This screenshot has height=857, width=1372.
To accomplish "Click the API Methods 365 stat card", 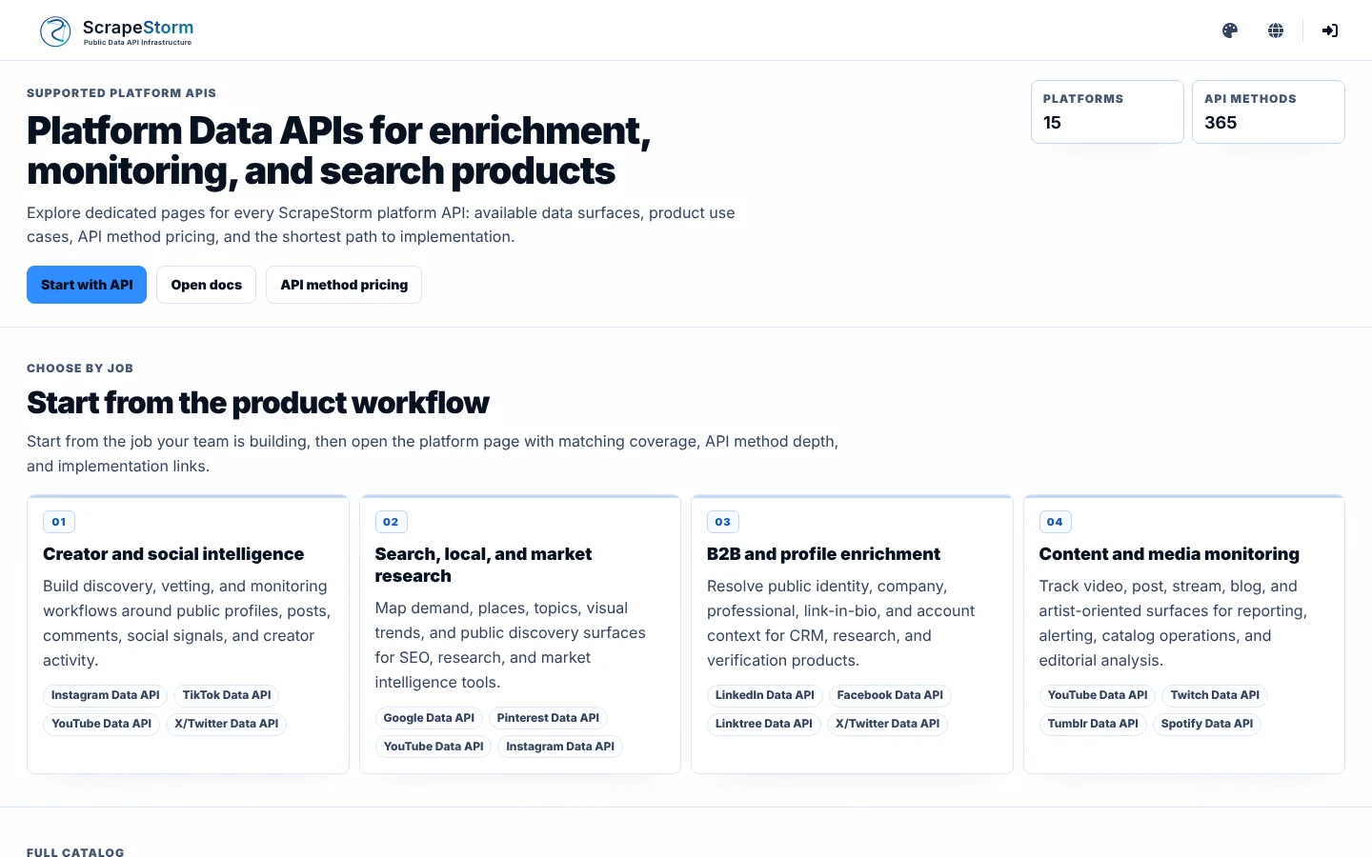I will (x=1268, y=112).
